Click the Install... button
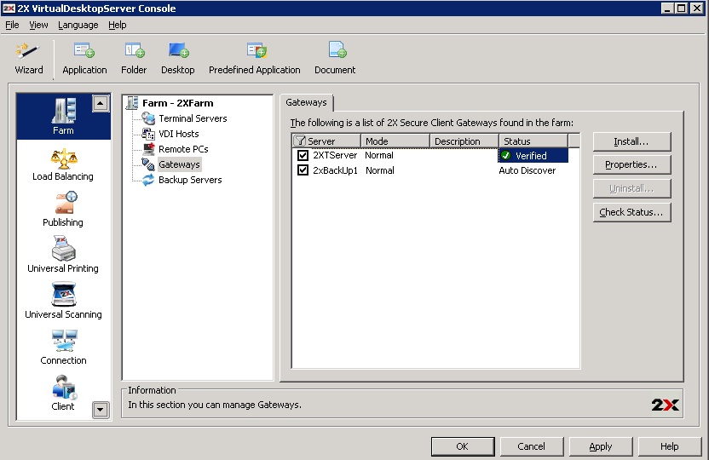709x460 pixels. [631, 142]
